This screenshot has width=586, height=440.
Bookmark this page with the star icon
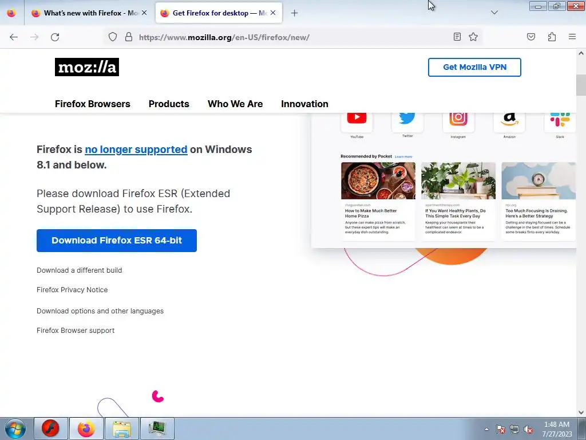[x=473, y=37]
